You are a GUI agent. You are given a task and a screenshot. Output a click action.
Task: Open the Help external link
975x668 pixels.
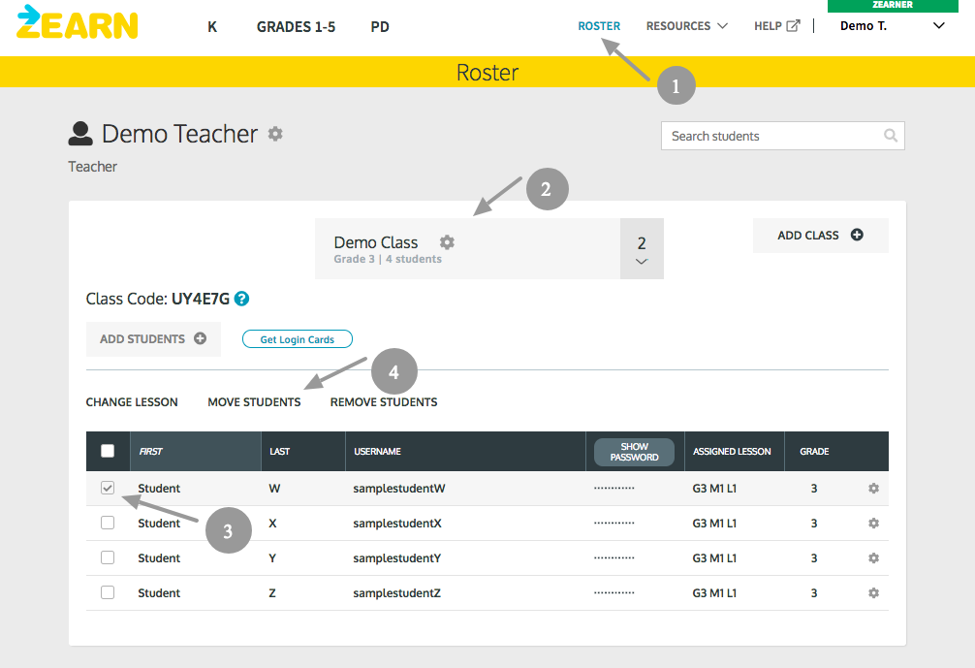[x=776, y=26]
